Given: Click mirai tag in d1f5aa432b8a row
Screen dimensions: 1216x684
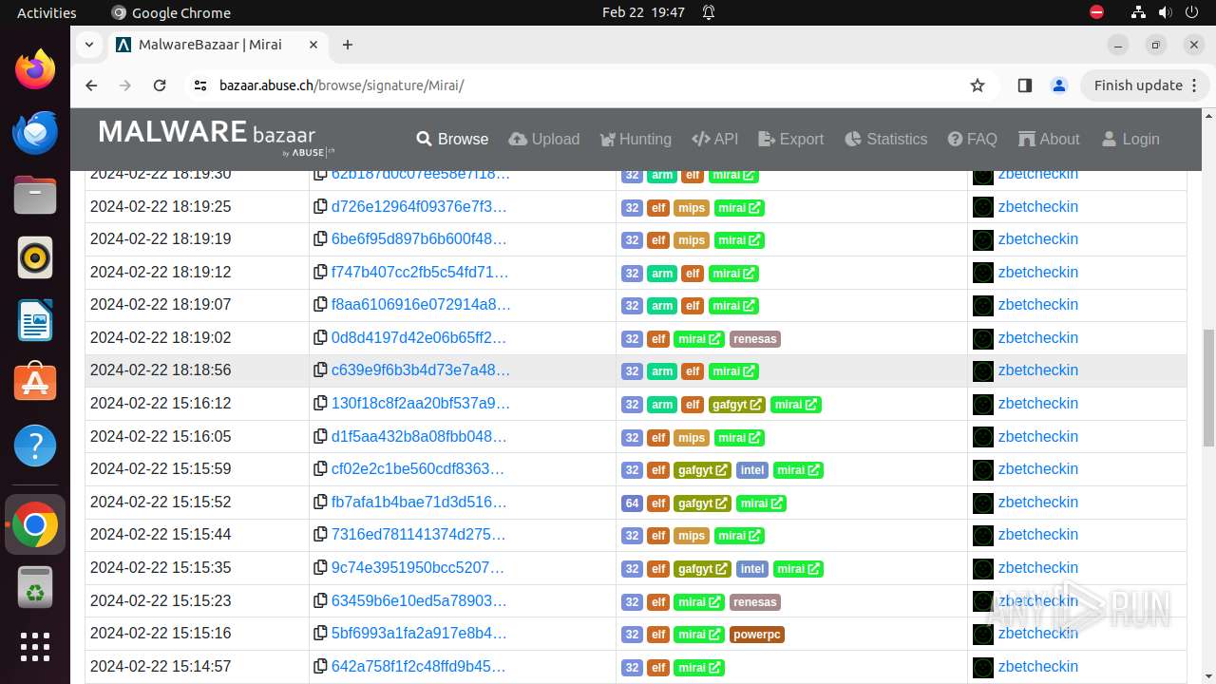Looking at the screenshot, I should (739, 438).
